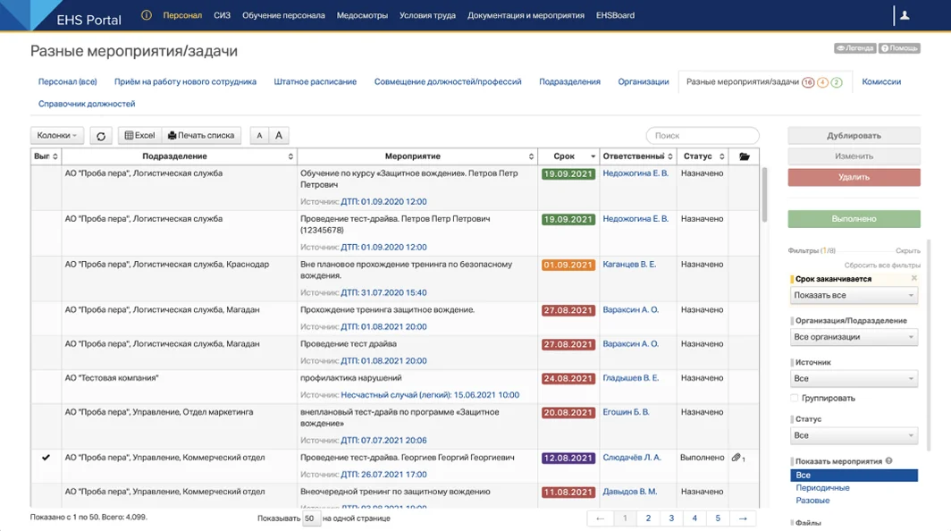Click the red badge 16 on tasks tab

coord(808,82)
